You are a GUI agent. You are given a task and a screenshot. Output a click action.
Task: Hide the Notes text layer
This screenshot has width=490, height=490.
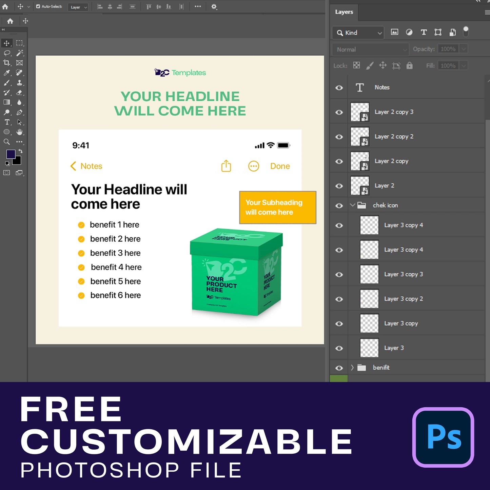(339, 88)
